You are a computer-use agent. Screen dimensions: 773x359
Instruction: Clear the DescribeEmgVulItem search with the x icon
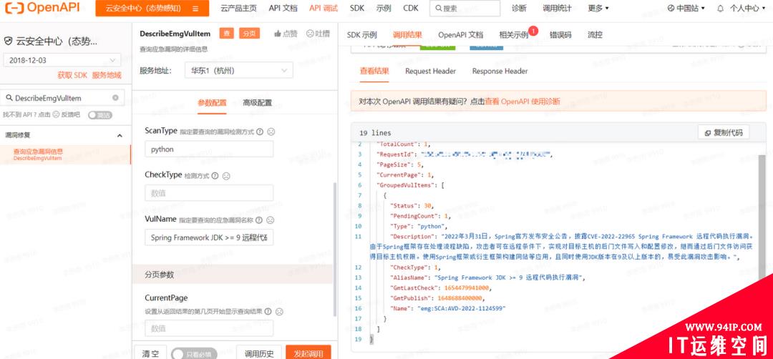(x=115, y=97)
